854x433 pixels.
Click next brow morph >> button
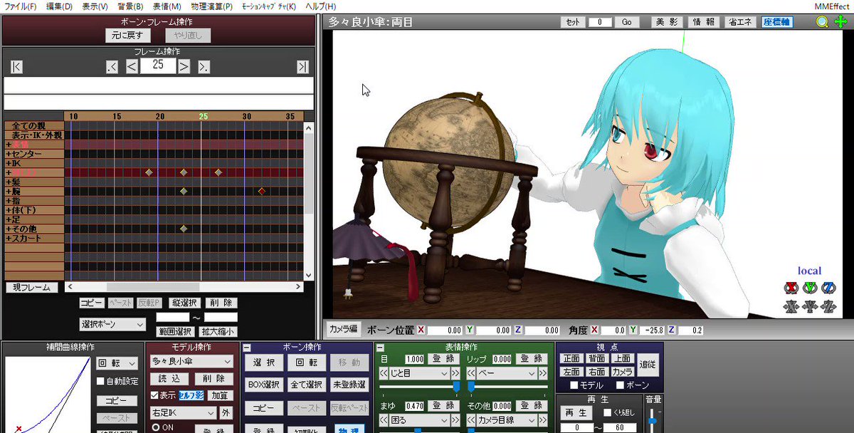(x=455, y=419)
